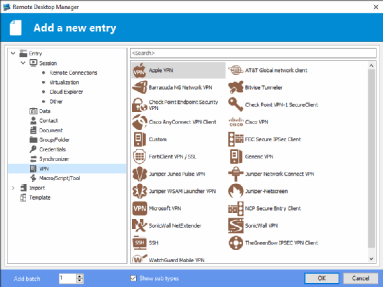Click the Cancel button

[x=361, y=278]
